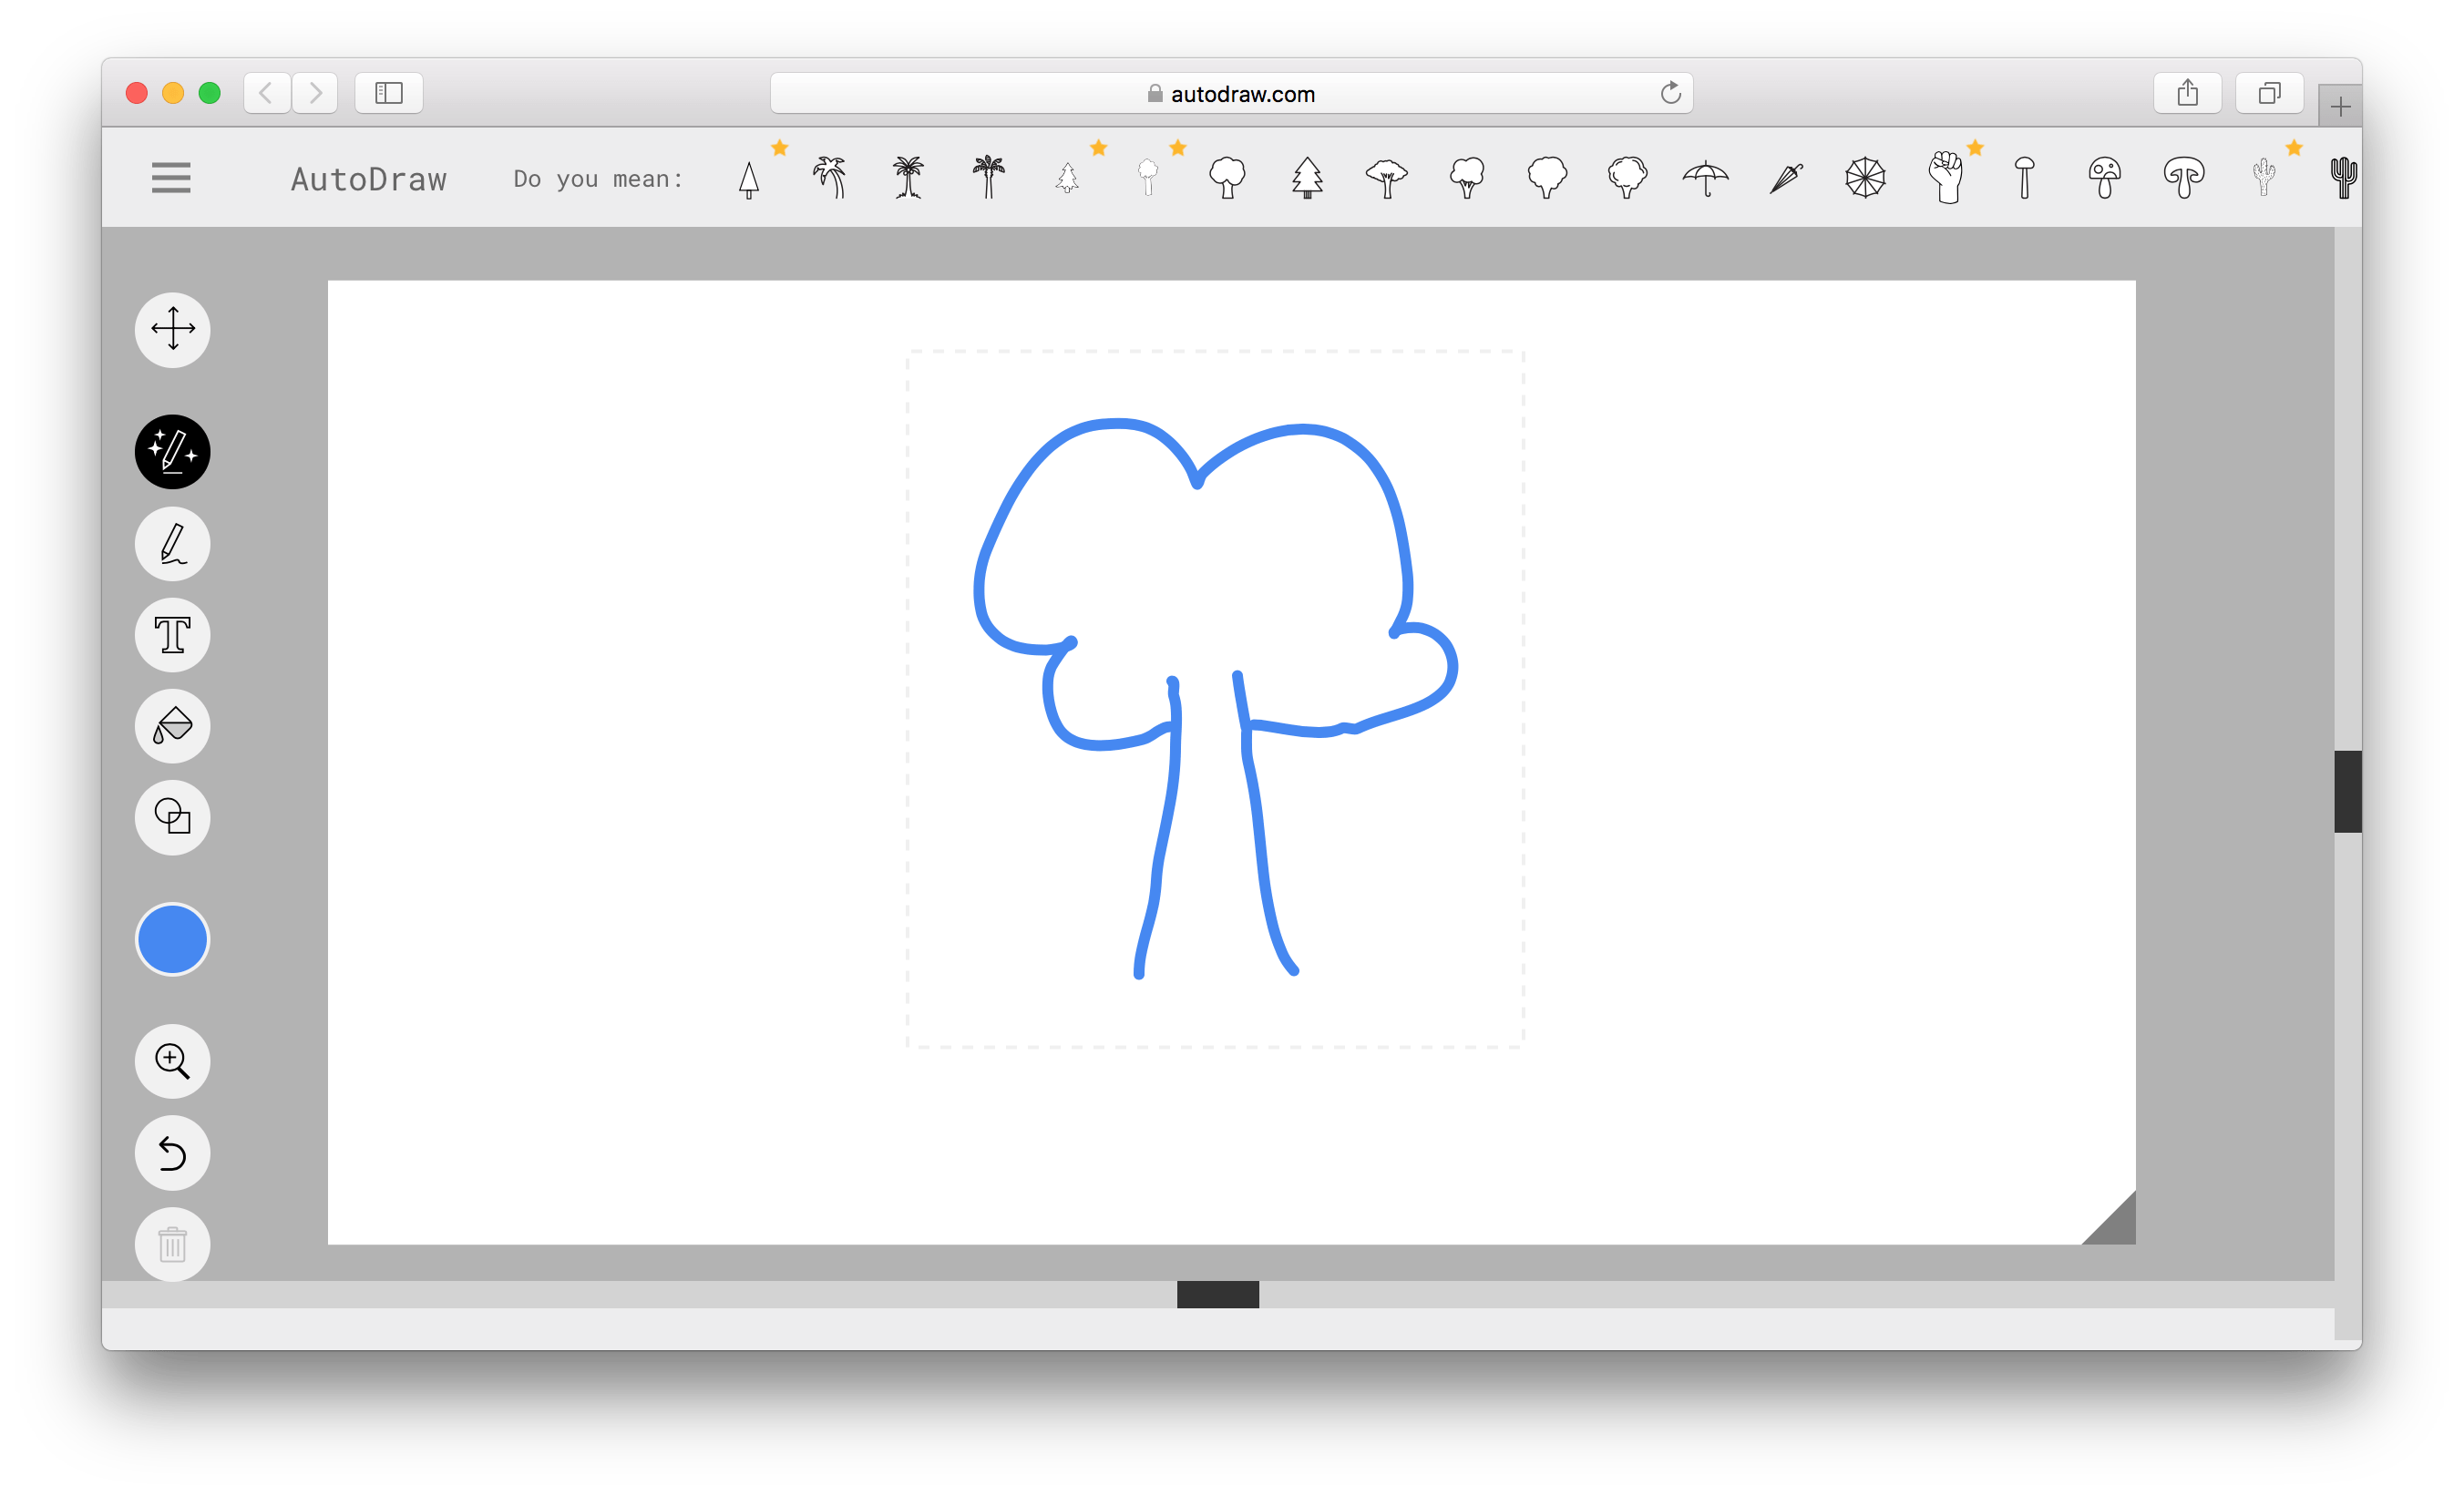
Task: Choose the open umbrella suggestion
Action: coord(1706,179)
